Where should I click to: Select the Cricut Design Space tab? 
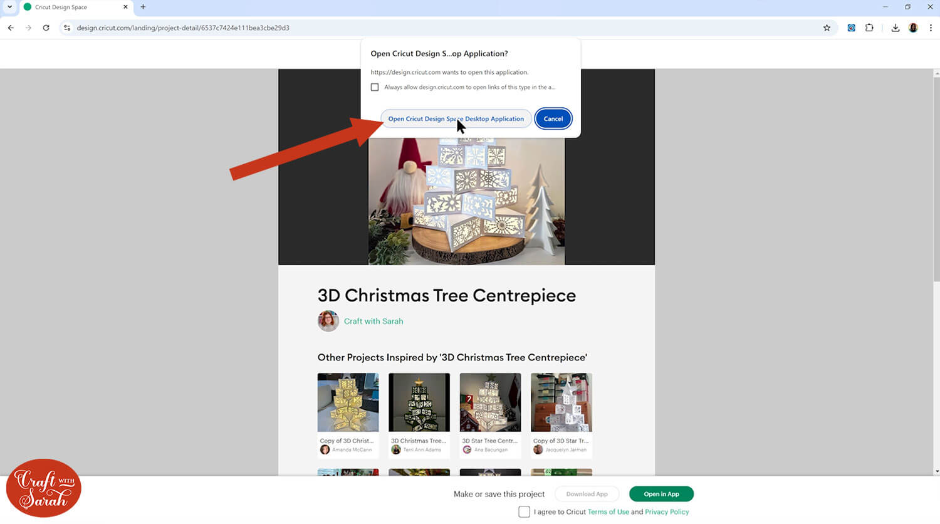(x=75, y=8)
